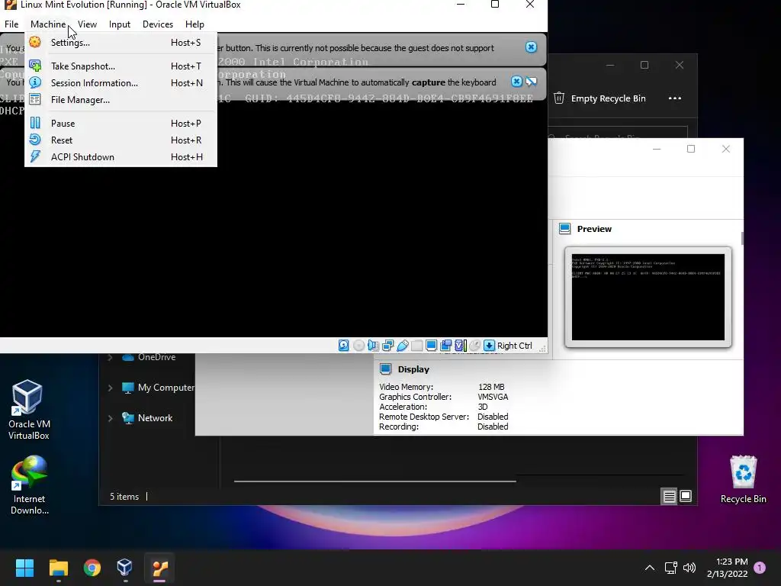Open the Devices menu

(x=158, y=24)
